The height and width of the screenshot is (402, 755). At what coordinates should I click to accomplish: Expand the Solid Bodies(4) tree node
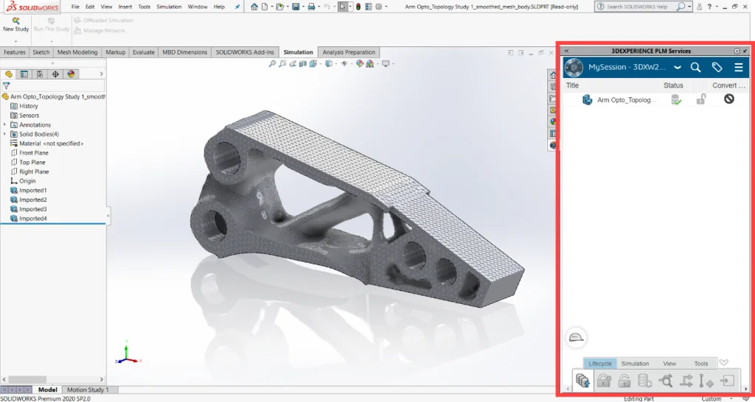[x=5, y=134]
